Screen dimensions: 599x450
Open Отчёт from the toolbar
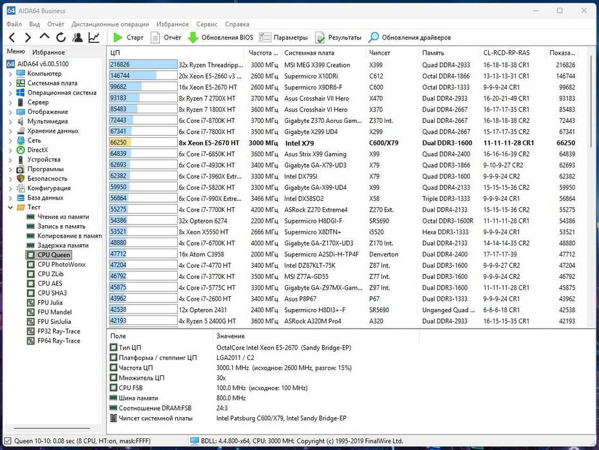(166, 37)
